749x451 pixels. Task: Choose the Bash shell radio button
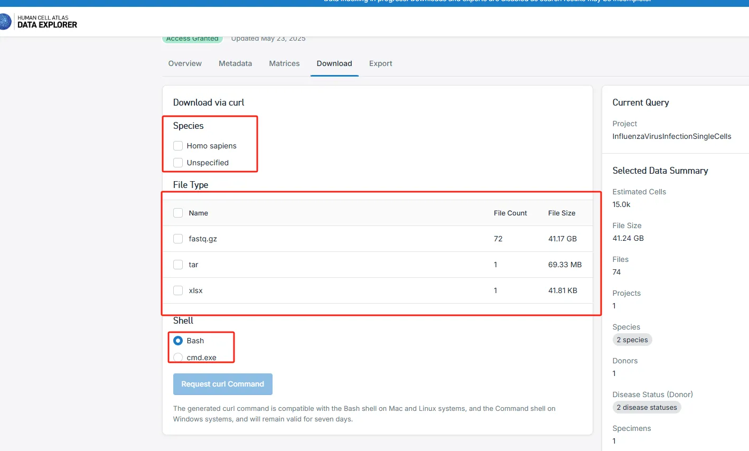(x=178, y=341)
